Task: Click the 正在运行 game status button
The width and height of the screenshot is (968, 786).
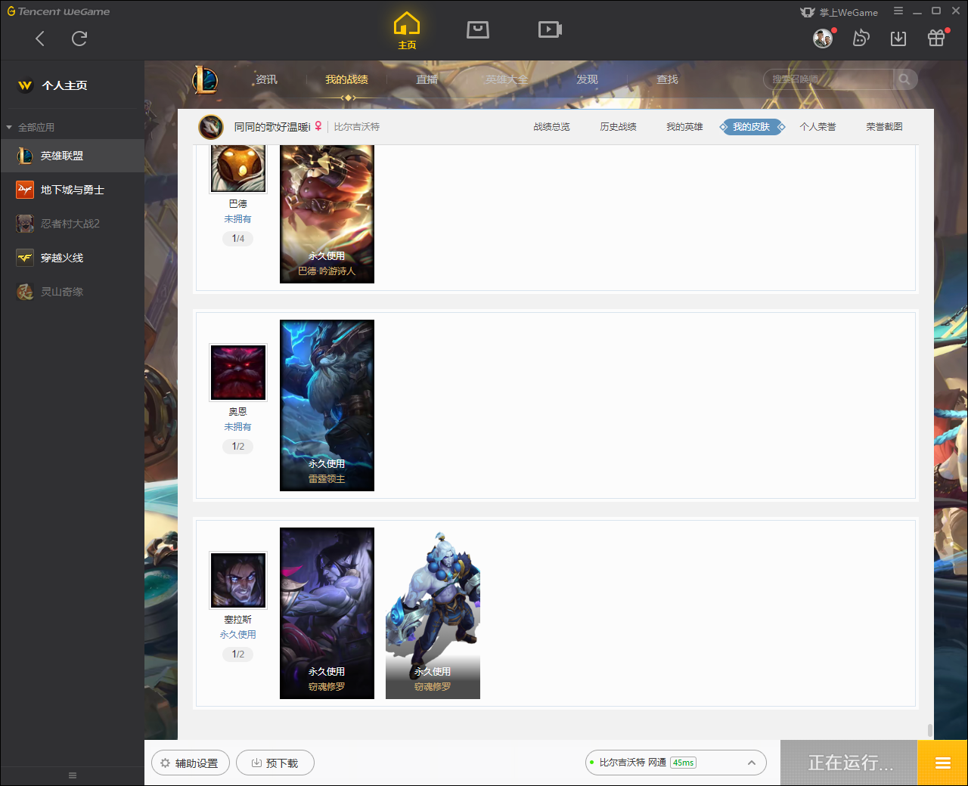Action: [849, 763]
